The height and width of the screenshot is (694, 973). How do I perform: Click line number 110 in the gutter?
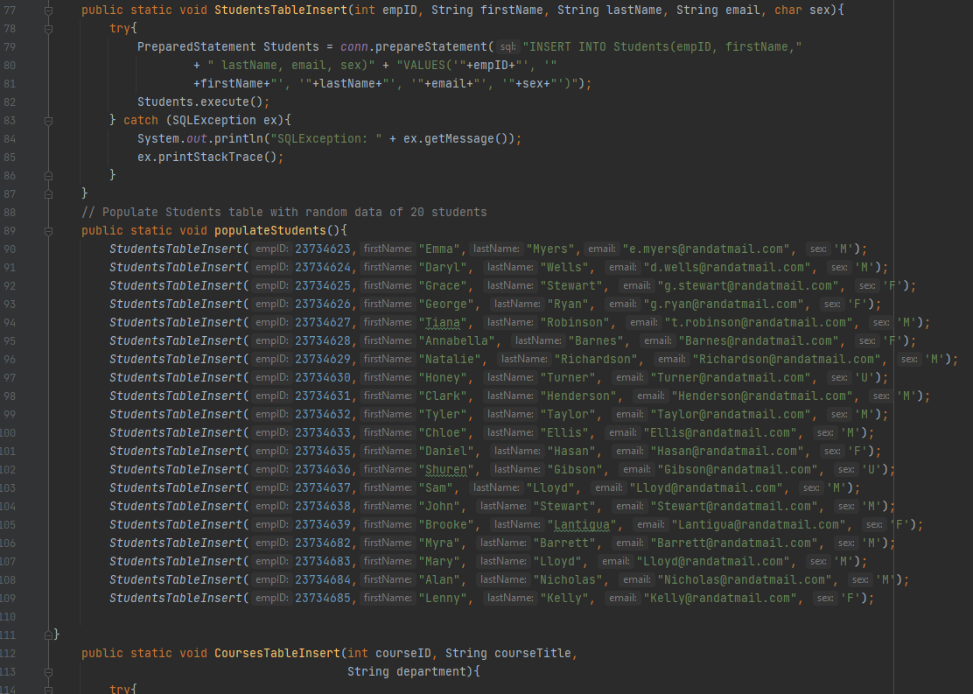tap(8, 616)
